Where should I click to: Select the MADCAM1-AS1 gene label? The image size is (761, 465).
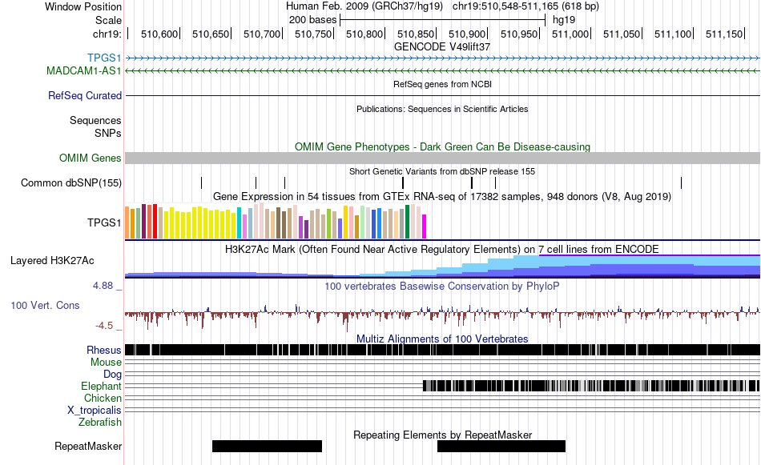pos(84,70)
